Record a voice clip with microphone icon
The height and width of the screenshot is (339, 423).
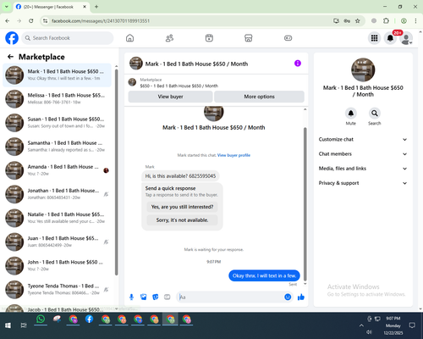coord(131,297)
